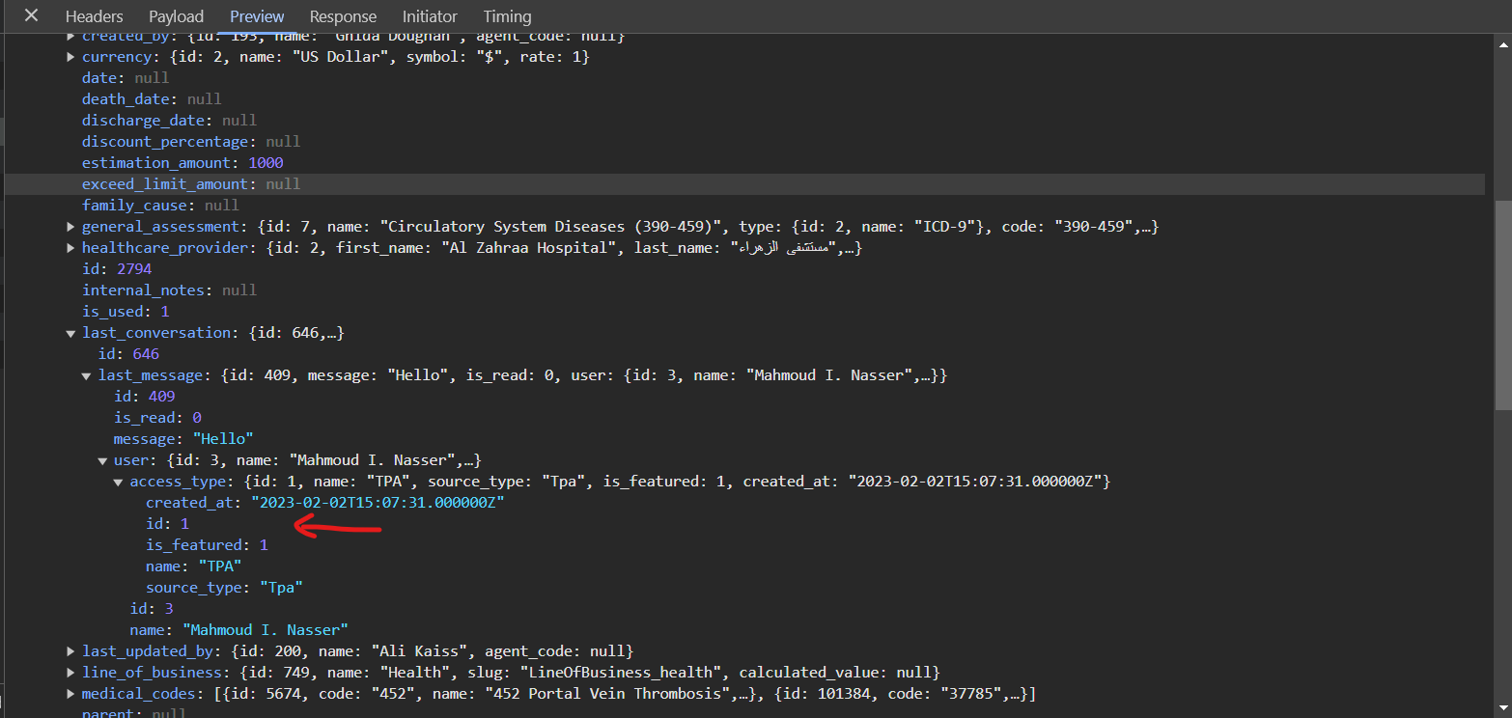Switch to the Headers tab
The height and width of the screenshot is (718, 1512).
point(94,16)
